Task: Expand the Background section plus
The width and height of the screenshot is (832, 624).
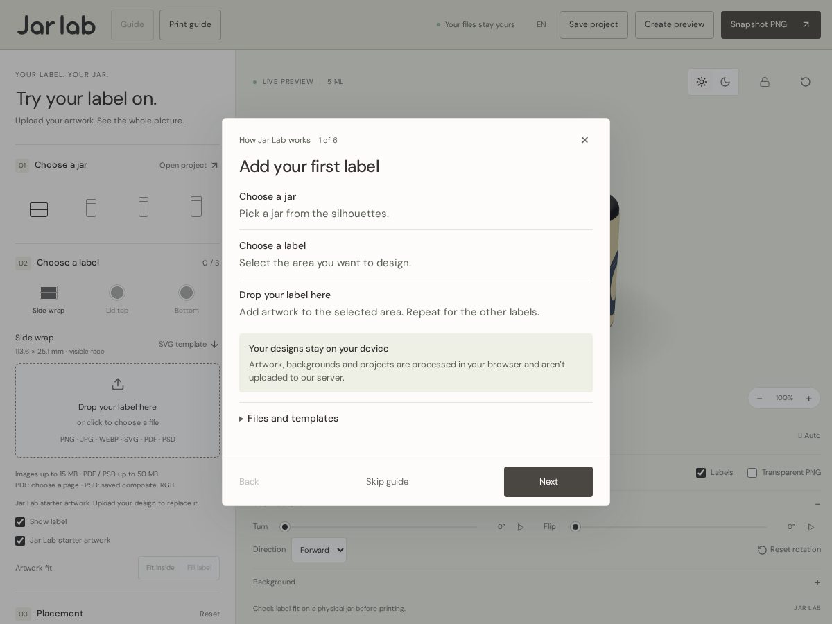Action: click(817, 582)
